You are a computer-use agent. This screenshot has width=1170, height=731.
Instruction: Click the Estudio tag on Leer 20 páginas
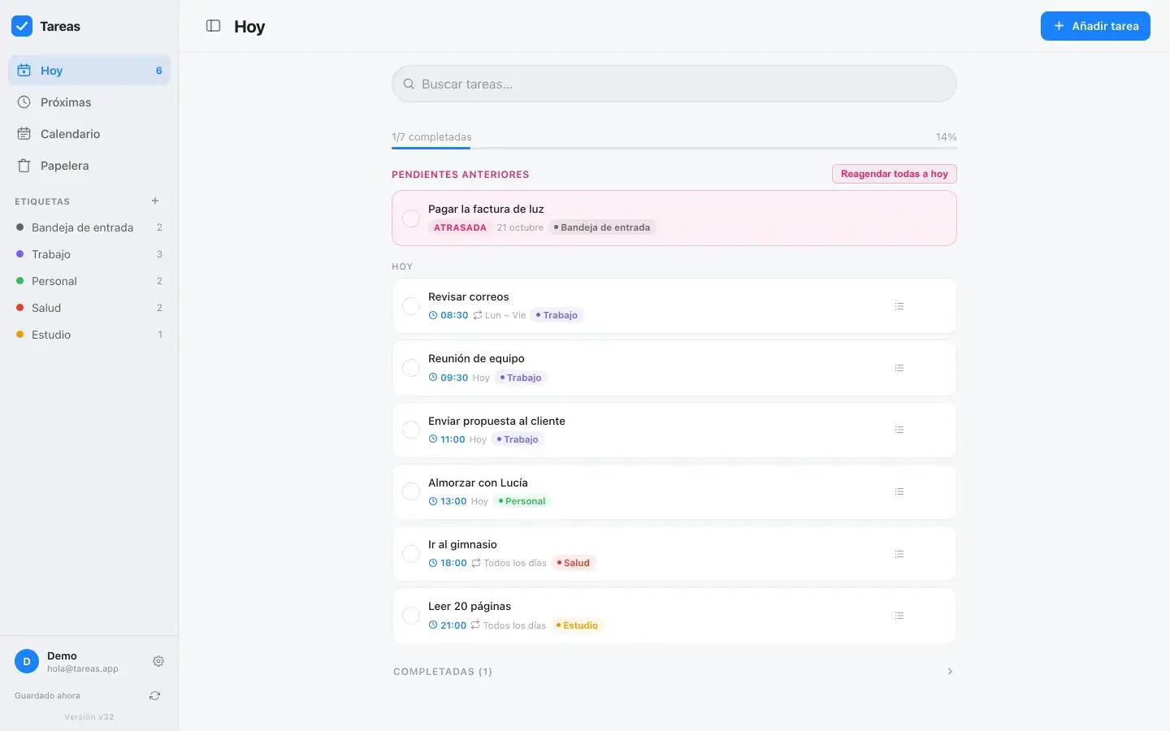coord(577,625)
